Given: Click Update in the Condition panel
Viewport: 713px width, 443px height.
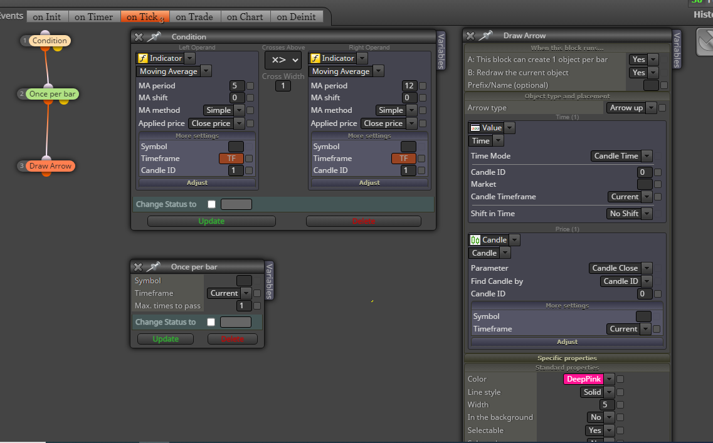Looking at the screenshot, I should 211,221.
